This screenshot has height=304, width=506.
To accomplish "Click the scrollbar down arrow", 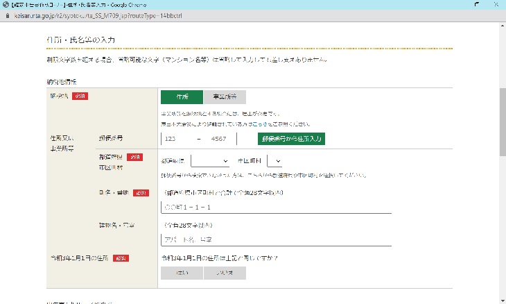I will pyautogui.click(x=503, y=301).
